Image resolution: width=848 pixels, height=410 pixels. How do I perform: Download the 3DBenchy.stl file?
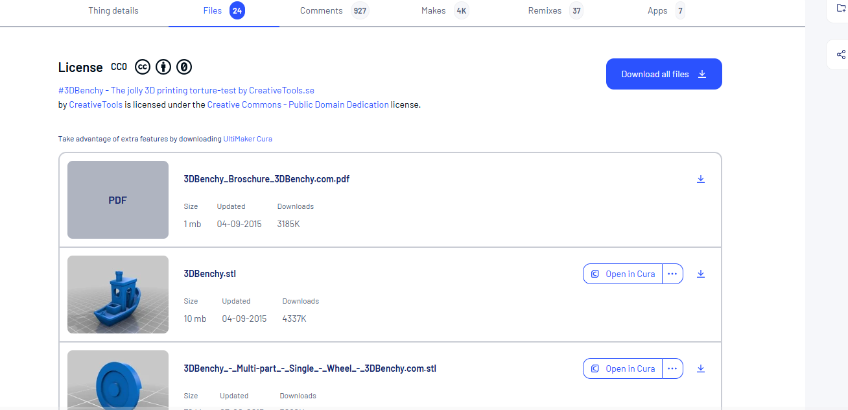[701, 274]
